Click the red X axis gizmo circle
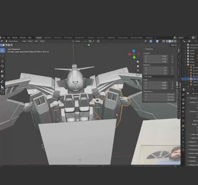The height and width of the screenshot is (185, 198). coord(129,54)
